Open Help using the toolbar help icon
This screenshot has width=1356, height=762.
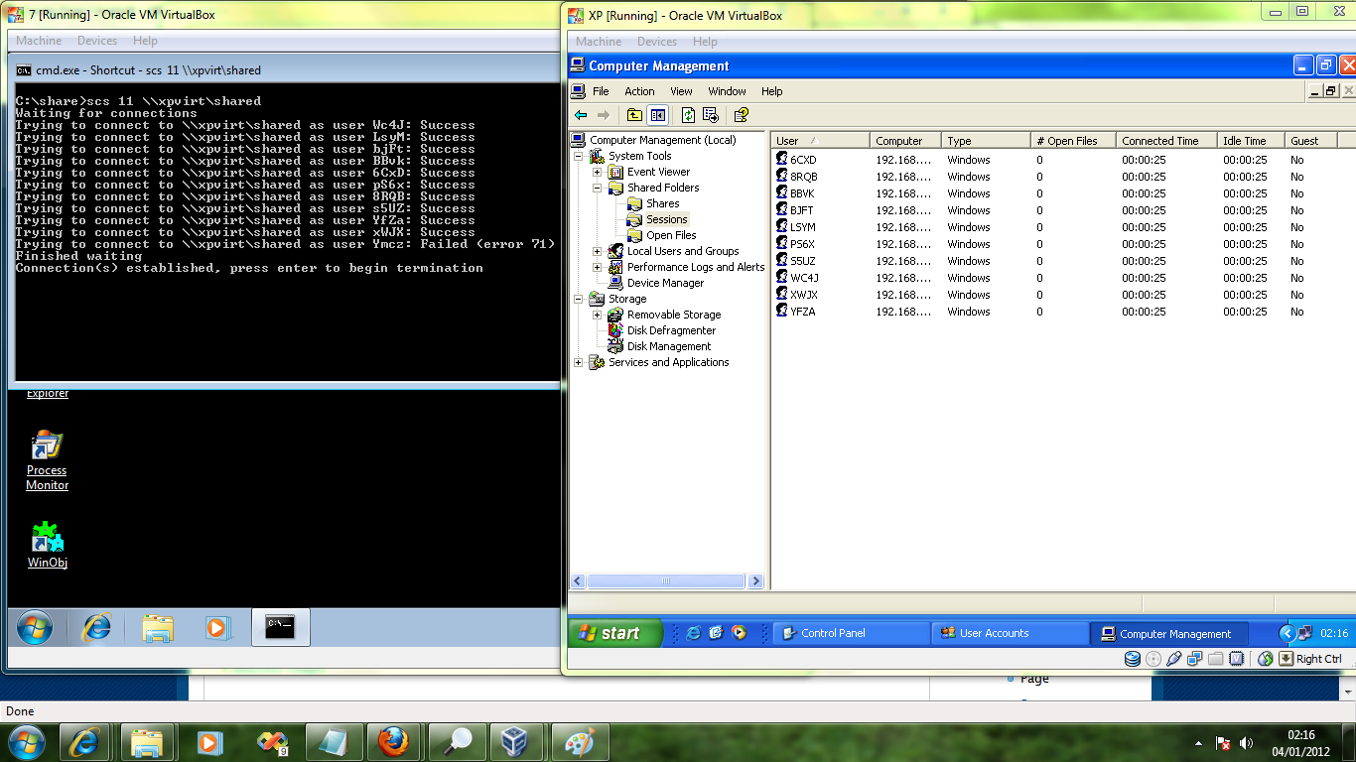pos(740,114)
